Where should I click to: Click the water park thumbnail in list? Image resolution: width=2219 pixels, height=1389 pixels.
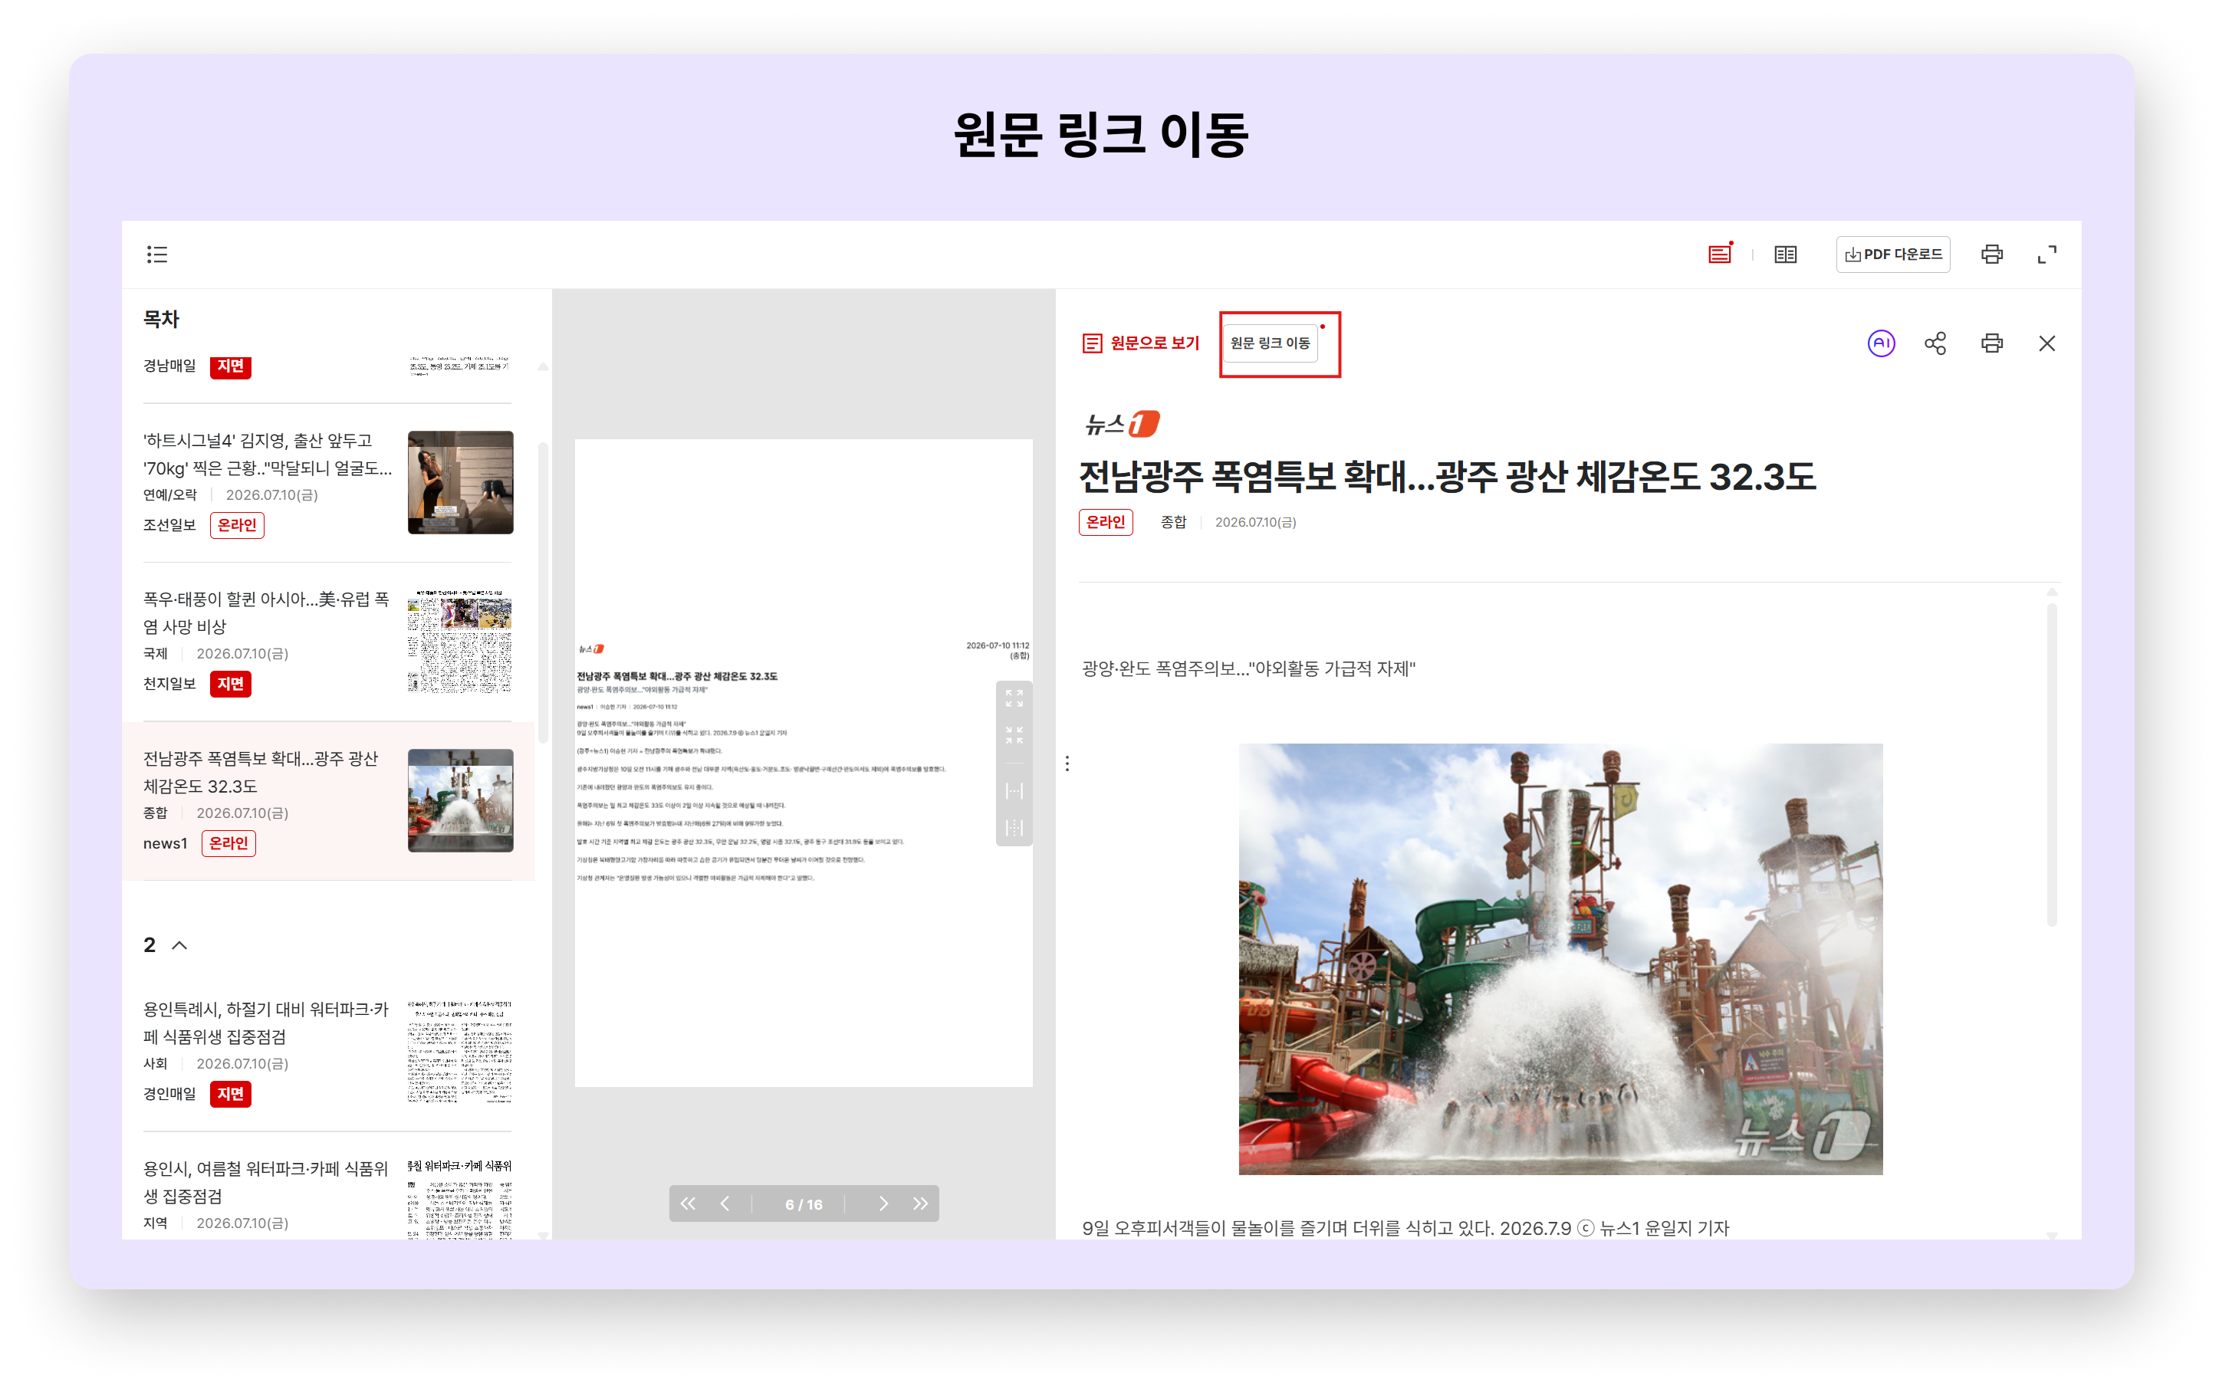point(460,800)
